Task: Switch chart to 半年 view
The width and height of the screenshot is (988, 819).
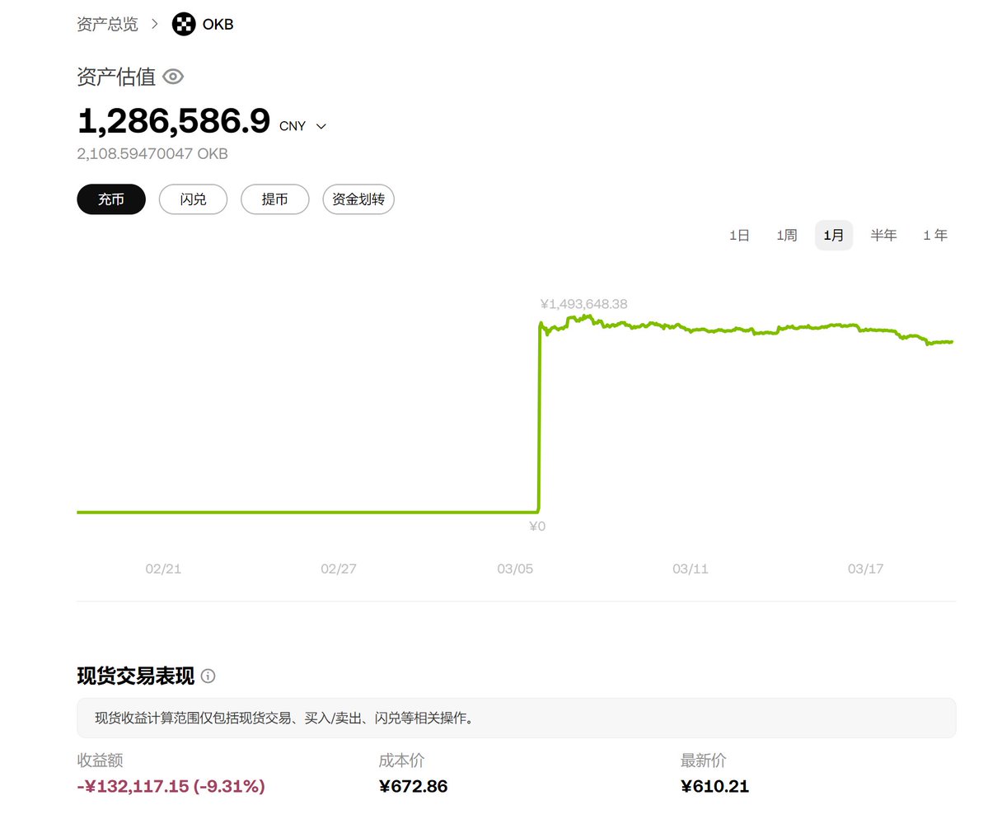Action: pyautogui.click(x=883, y=235)
